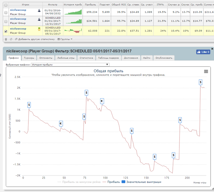Switch to the Турниры tab
214x192 pixels.
tap(29, 58)
